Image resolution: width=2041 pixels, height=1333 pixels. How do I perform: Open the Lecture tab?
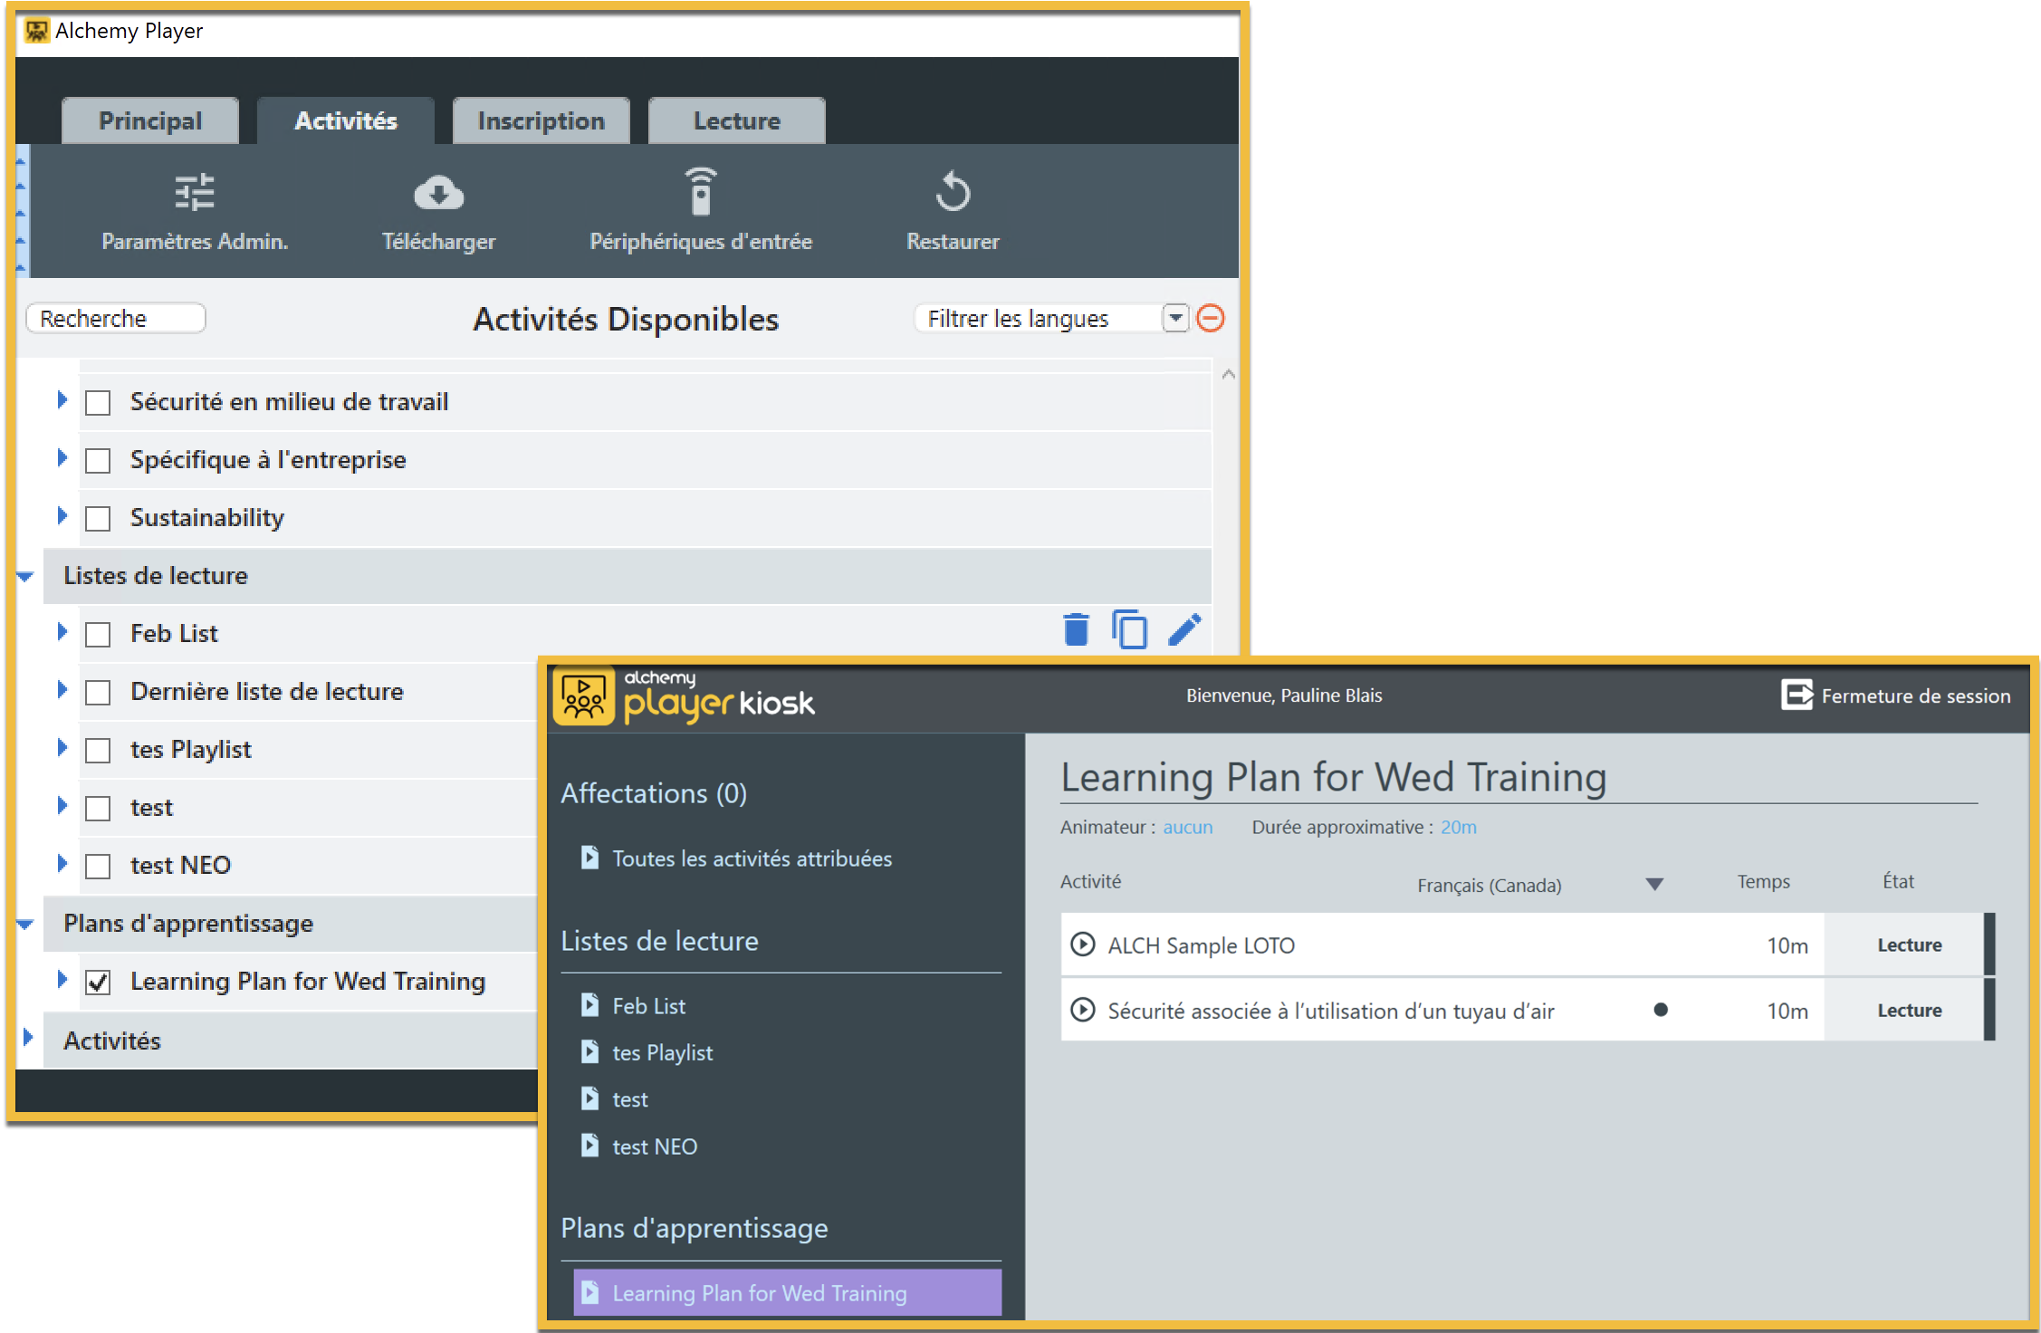[737, 120]
